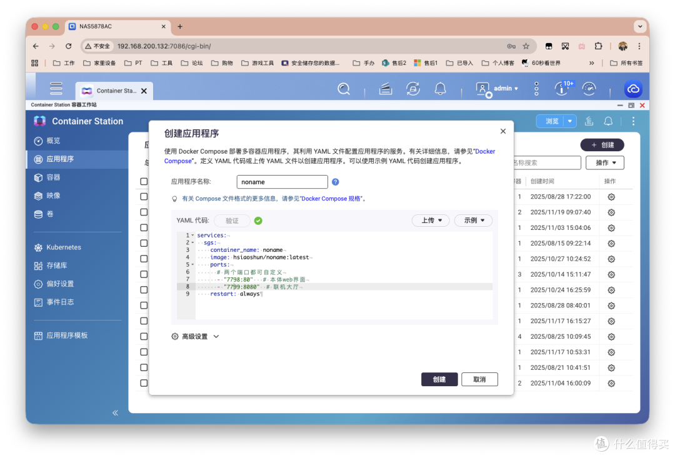Tick the checkbox for the 2025/10/14 15:11:47 row
675x458 pixels.
(x=144, y=274)
